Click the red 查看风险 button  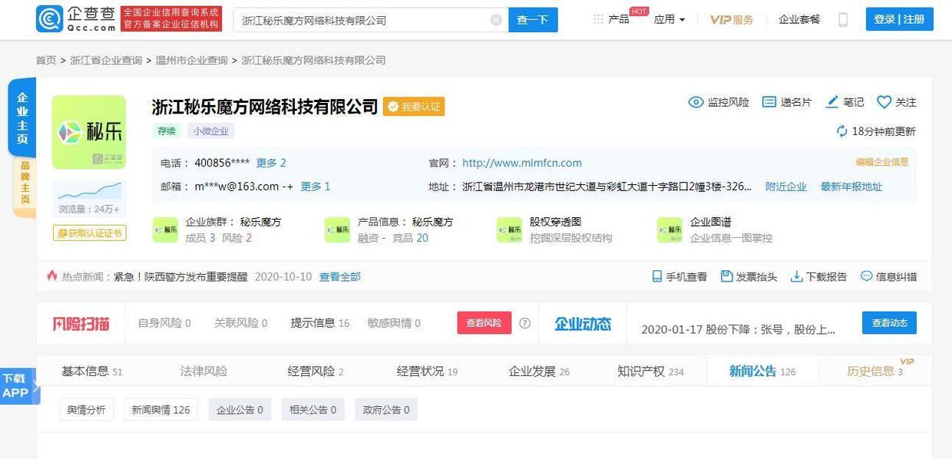[x=484, y=323]
